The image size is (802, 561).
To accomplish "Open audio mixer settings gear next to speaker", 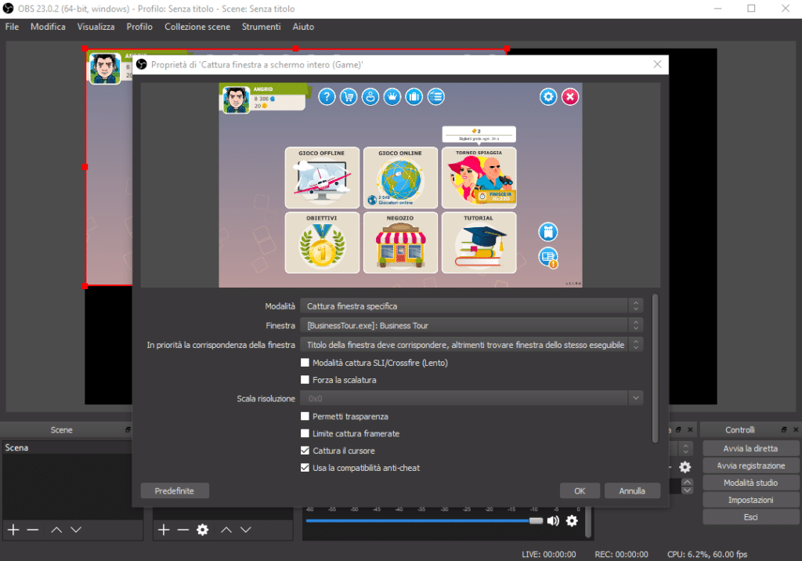I will 572,521.
